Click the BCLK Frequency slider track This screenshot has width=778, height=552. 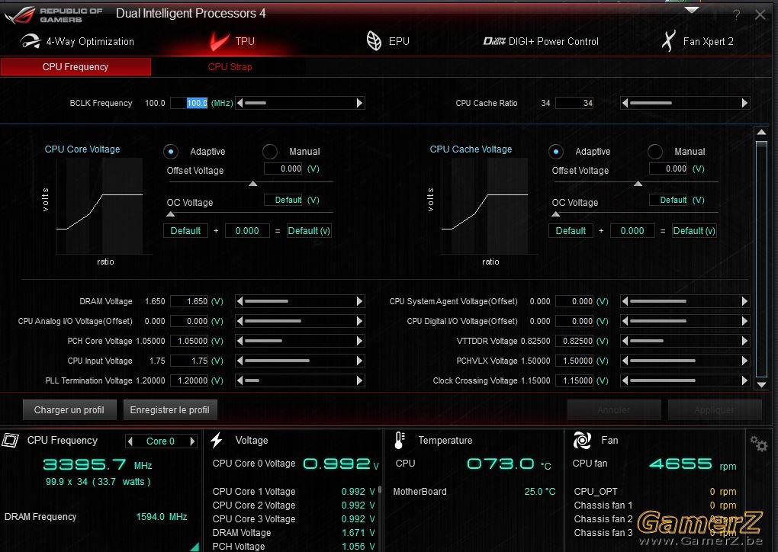[301, 103]
